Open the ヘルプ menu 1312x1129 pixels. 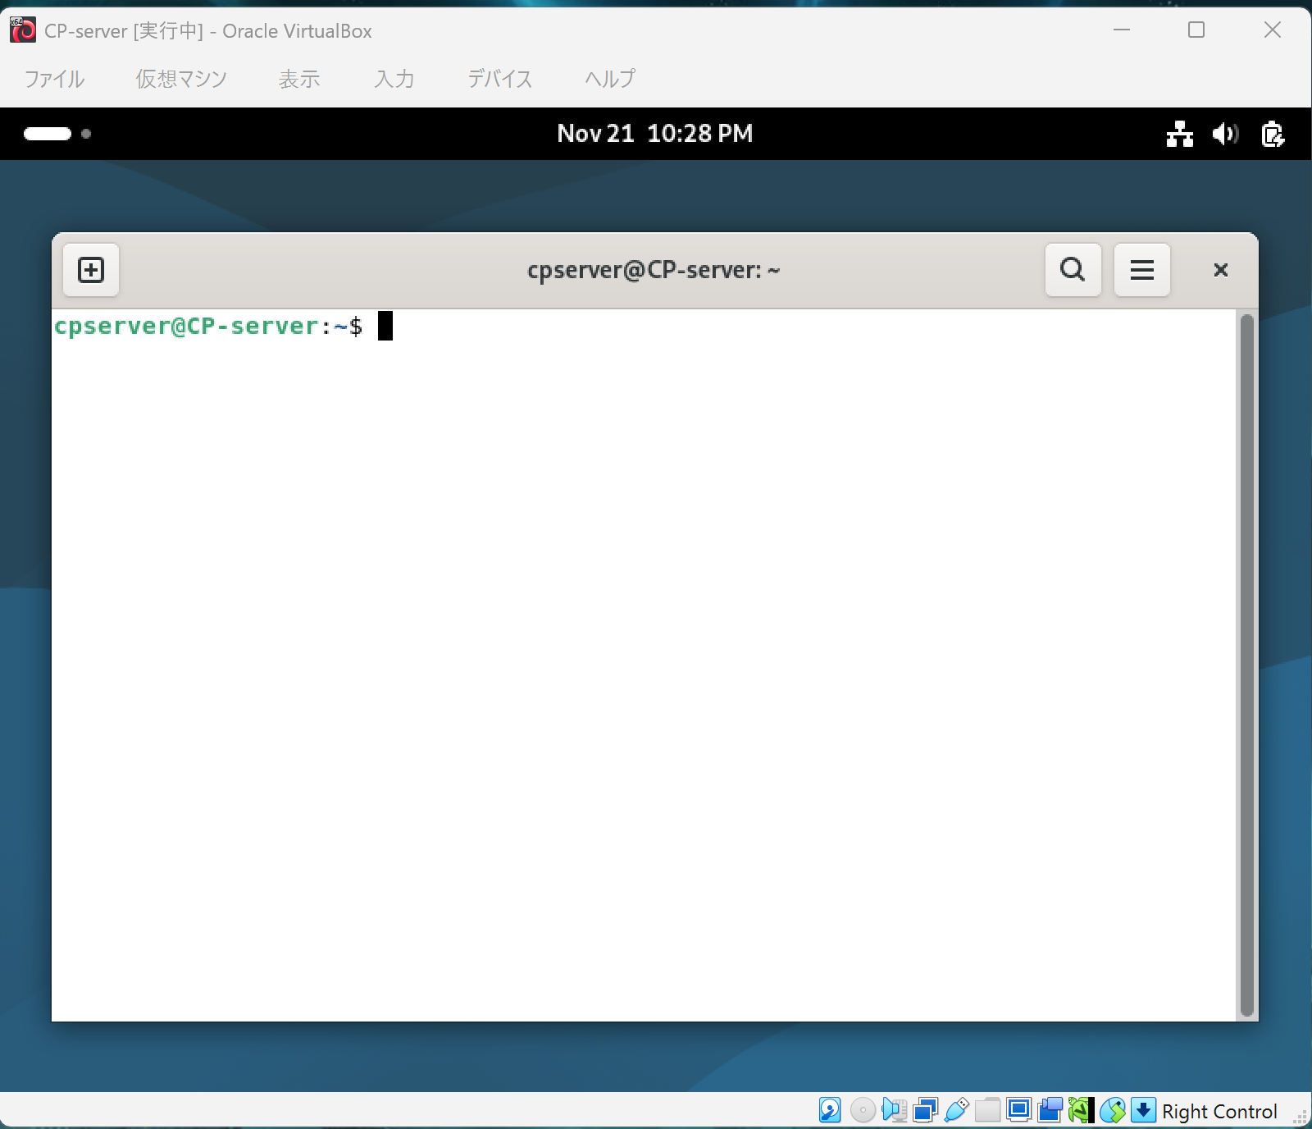[x=610, y=79]
